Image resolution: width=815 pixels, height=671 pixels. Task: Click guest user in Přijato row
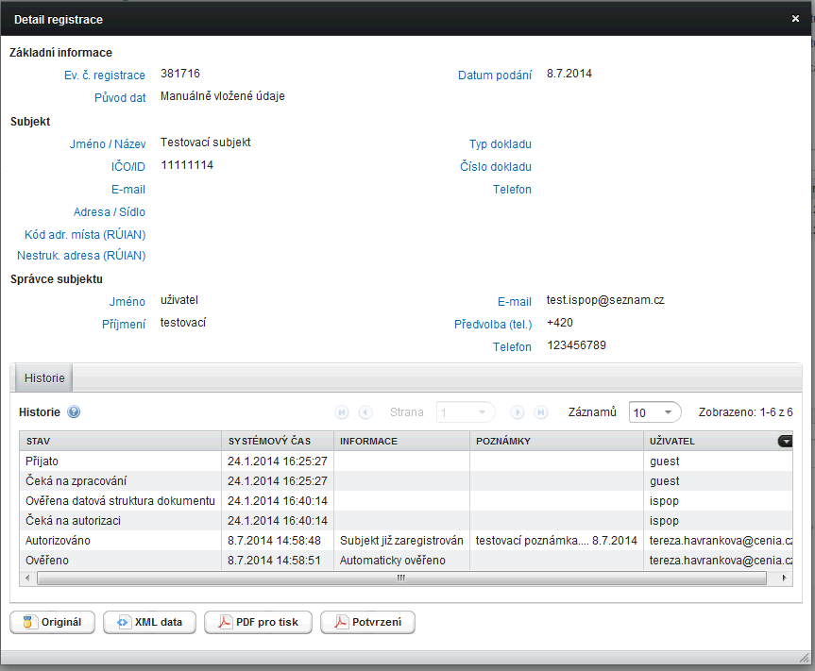coord(718,461)
